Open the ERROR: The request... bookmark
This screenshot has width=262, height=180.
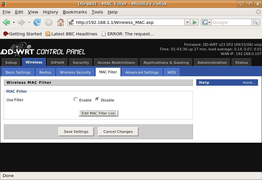(x=128, y=34)
